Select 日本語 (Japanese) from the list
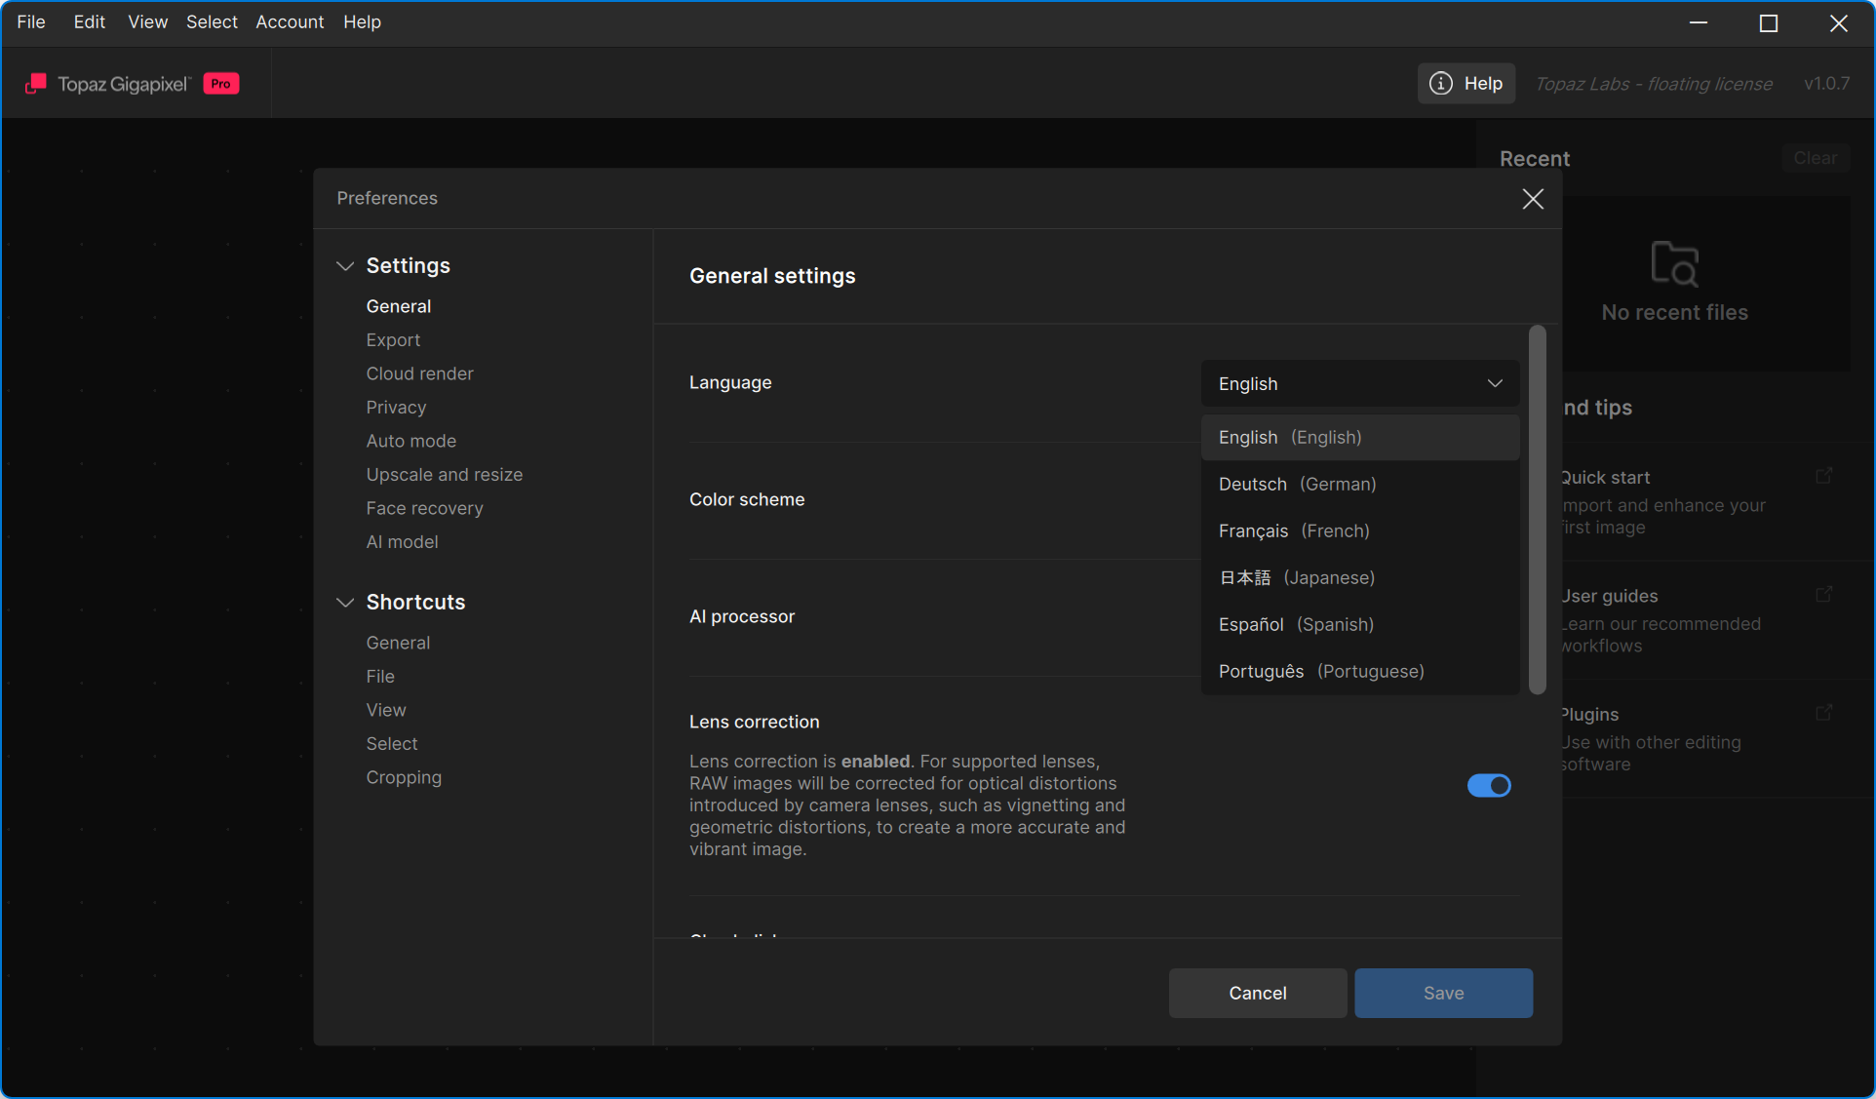 pyautogui.click(x=1297, y=578)
